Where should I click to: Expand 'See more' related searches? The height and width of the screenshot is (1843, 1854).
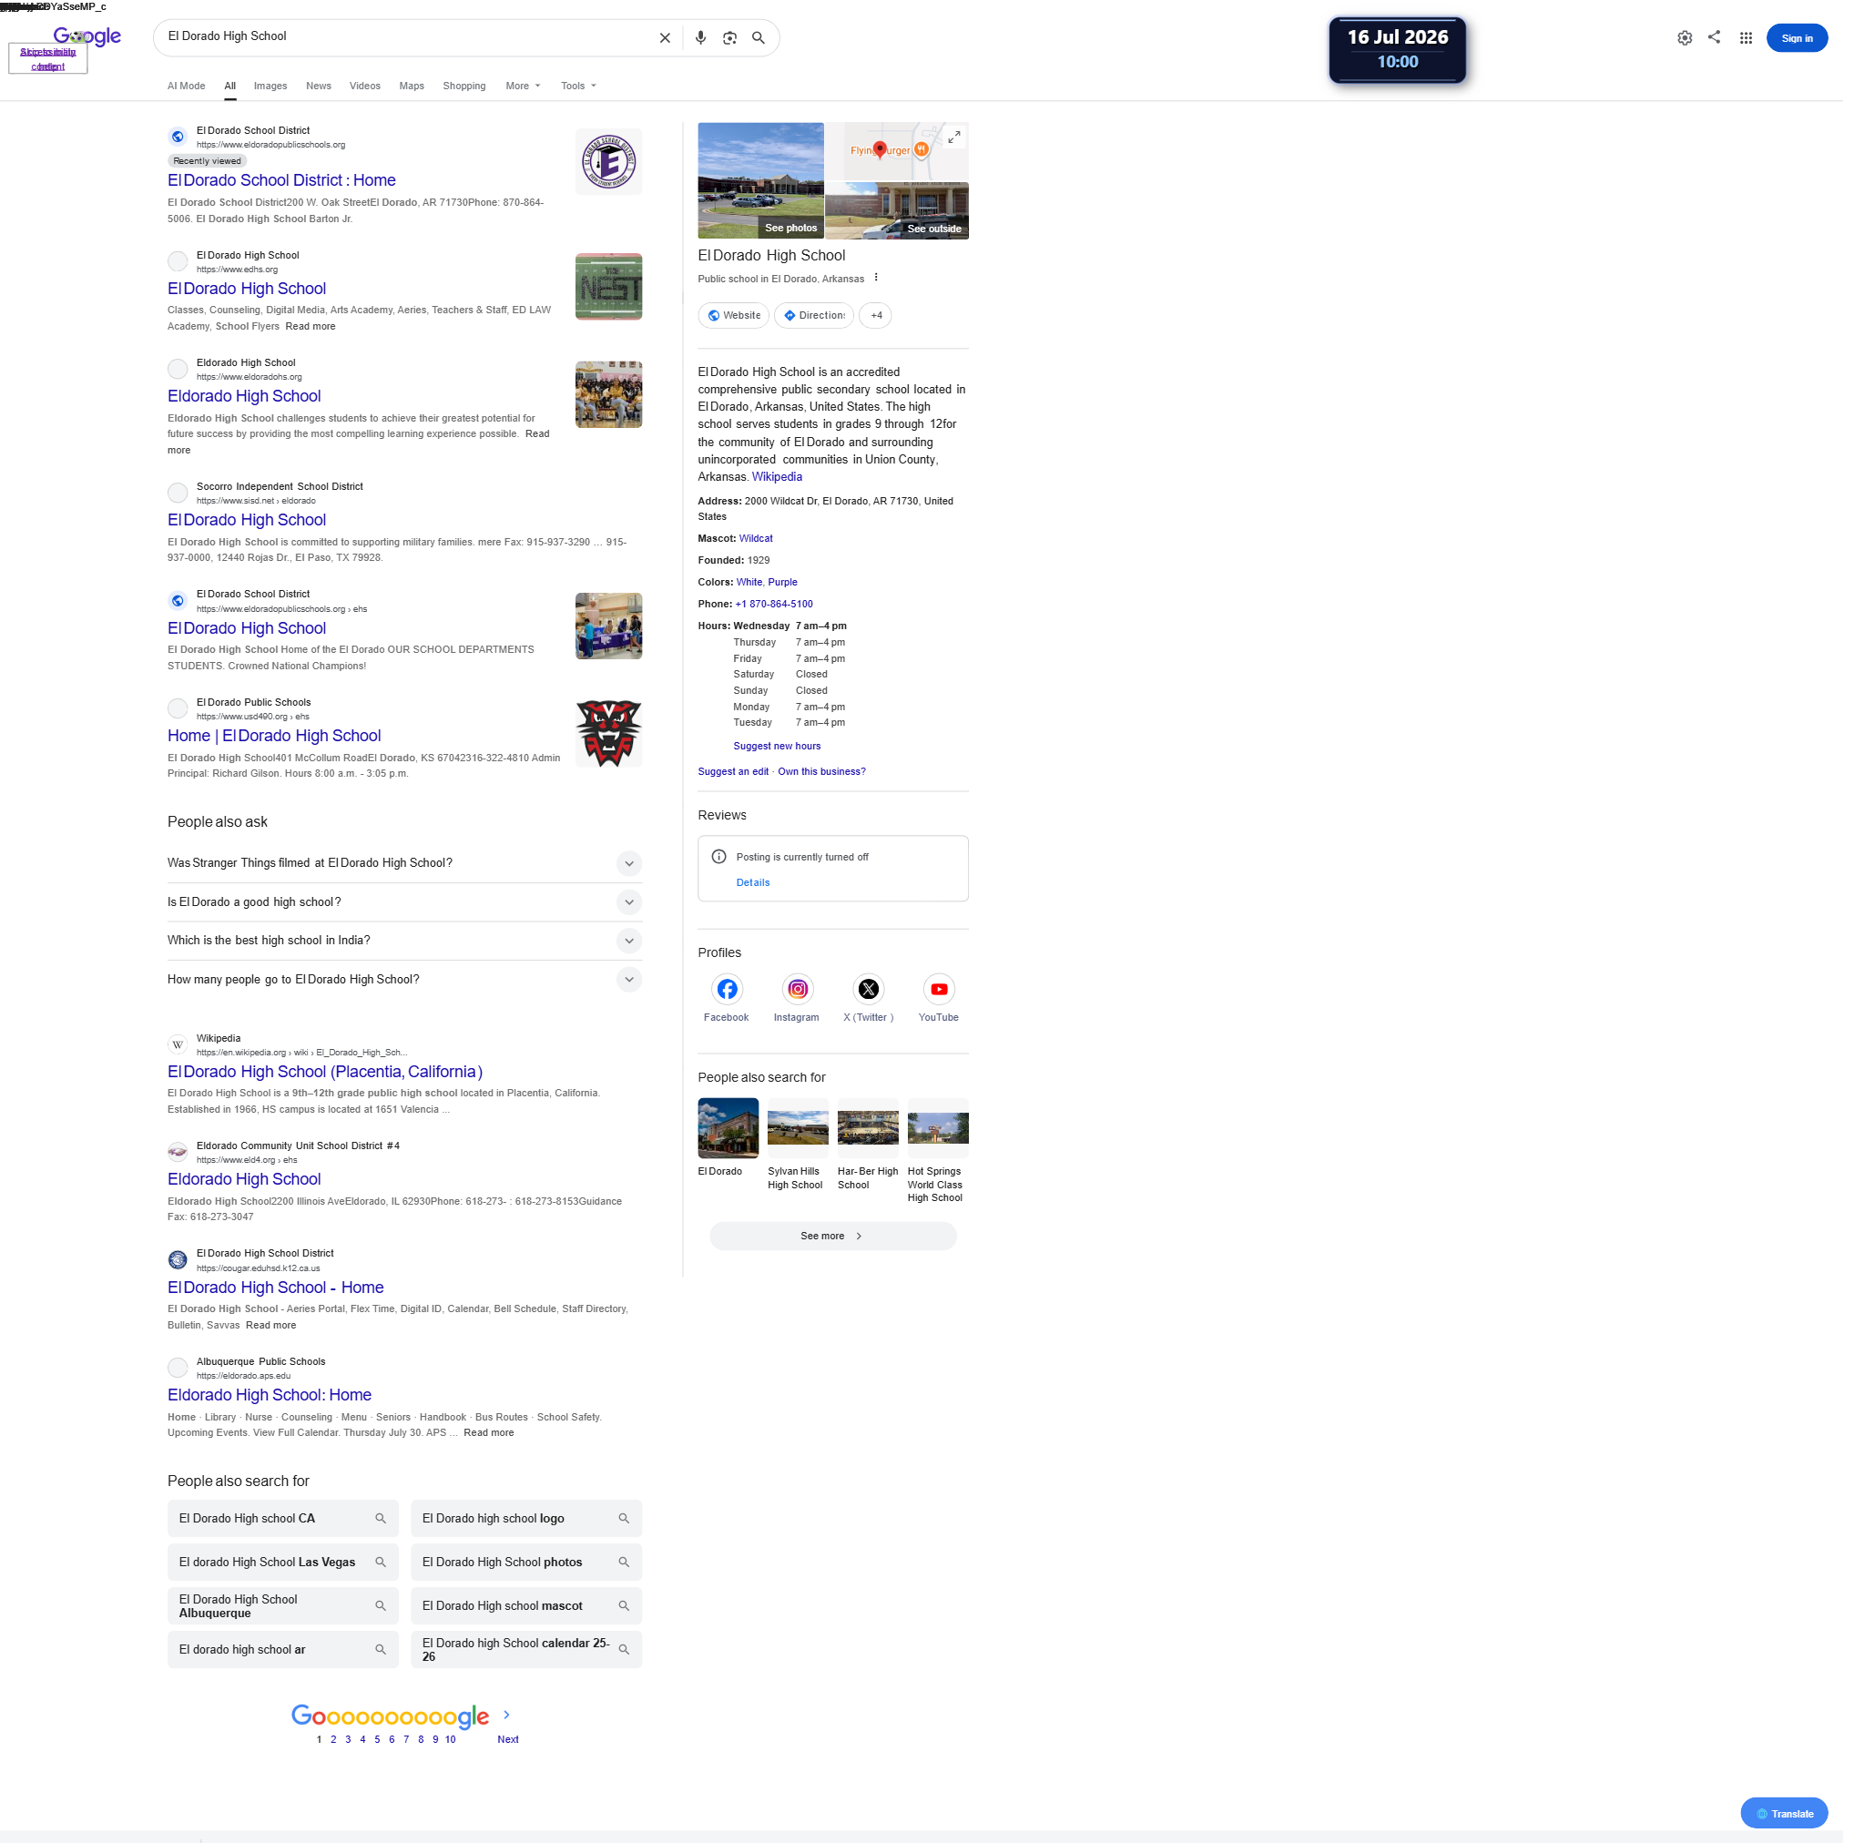pyautogui.click(x=838, y=1242)
